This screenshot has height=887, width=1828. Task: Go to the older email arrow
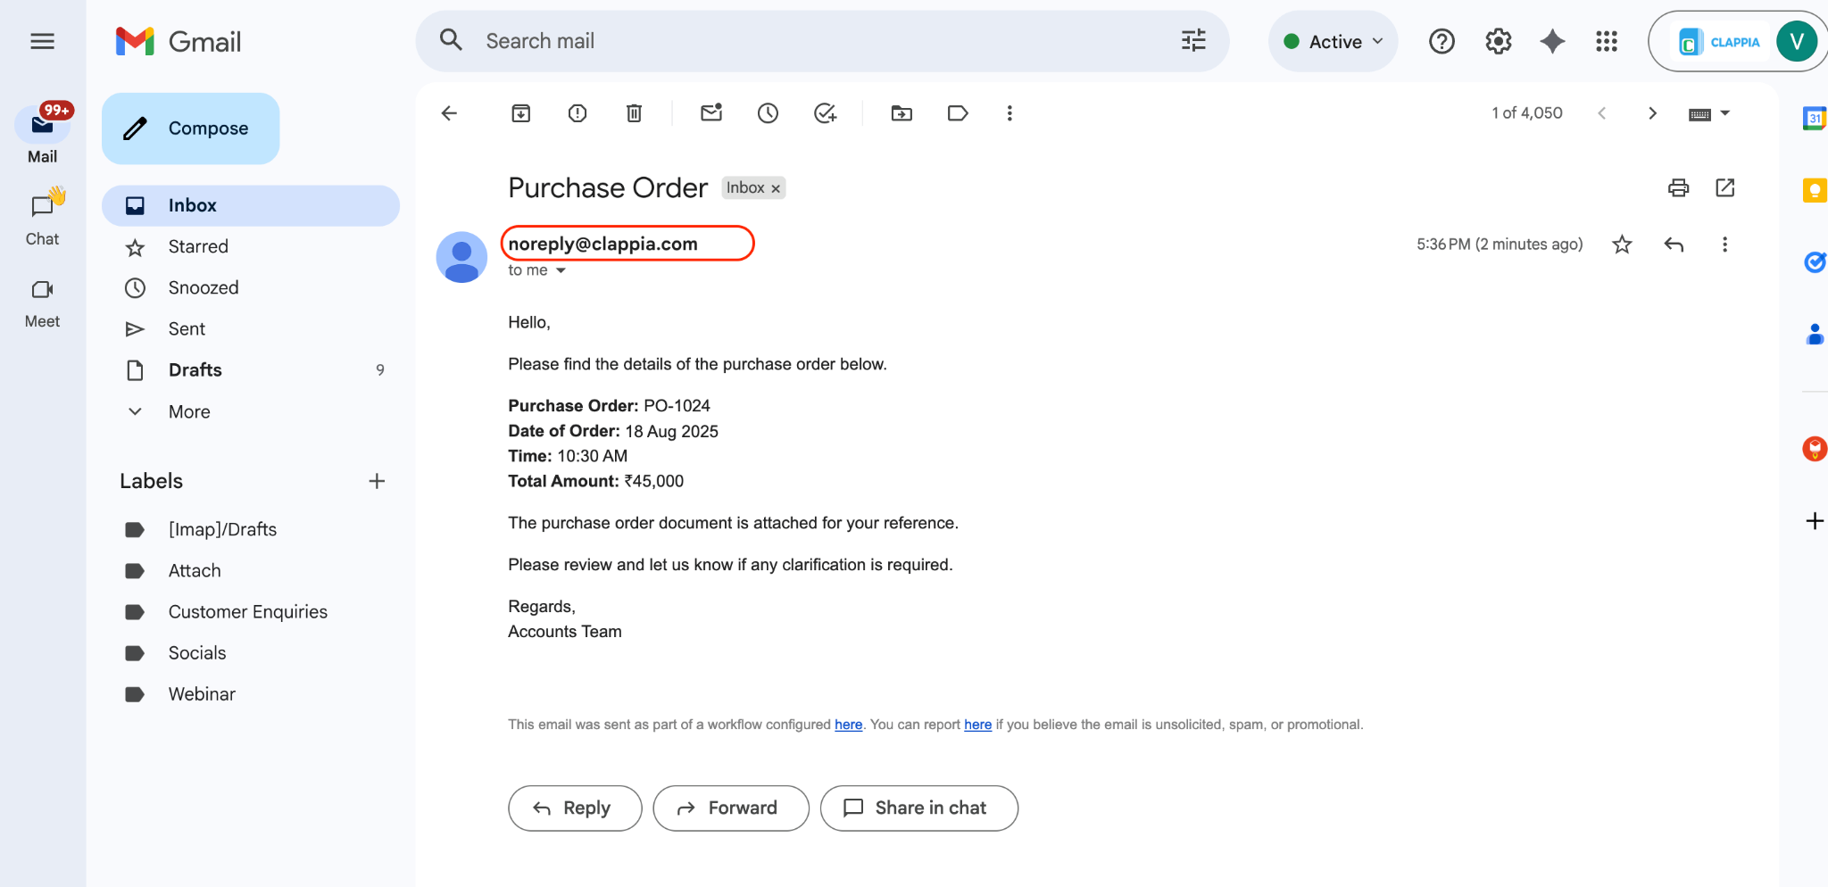point(1652,113)
